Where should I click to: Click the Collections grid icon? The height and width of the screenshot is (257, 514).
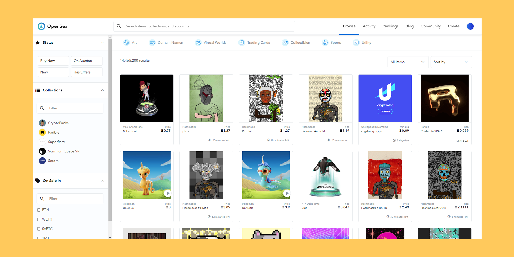(x=38, y=90)
